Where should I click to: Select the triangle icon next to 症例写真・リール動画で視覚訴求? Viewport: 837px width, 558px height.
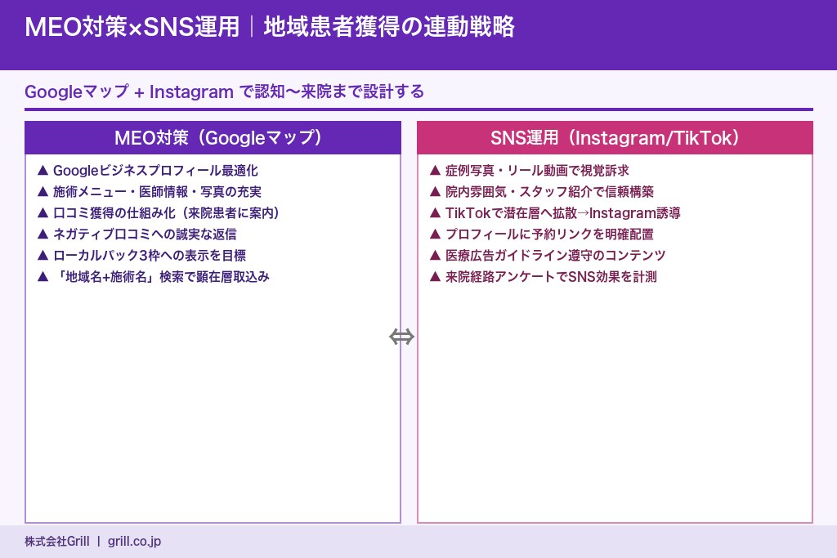click(x=436, y=171)
